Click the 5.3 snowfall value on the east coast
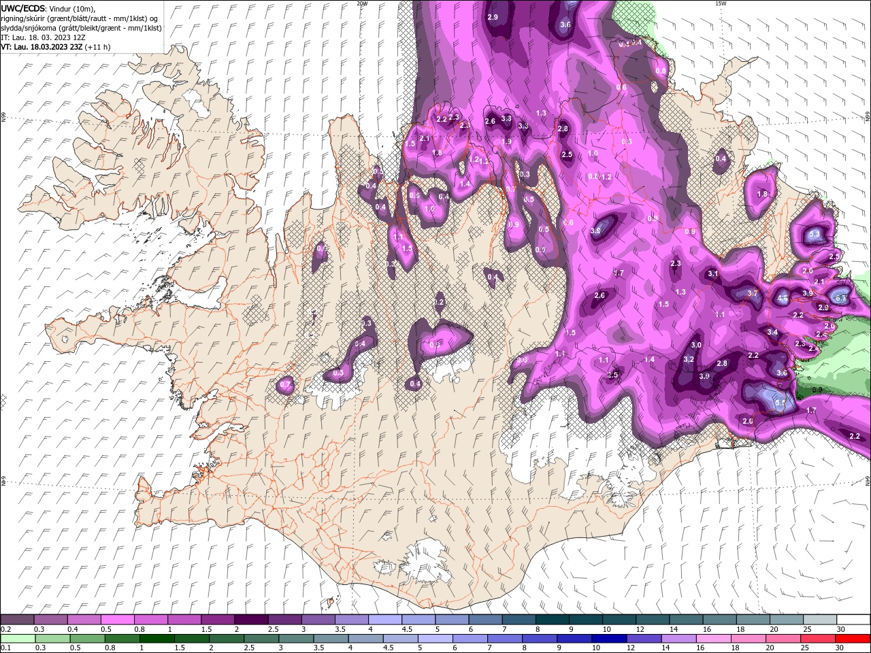This screenshot has height=653, width=871. pos(815,235)
